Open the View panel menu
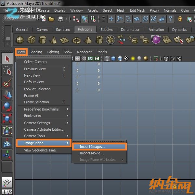Screen dimensions: 195x195 click(21, 52)
